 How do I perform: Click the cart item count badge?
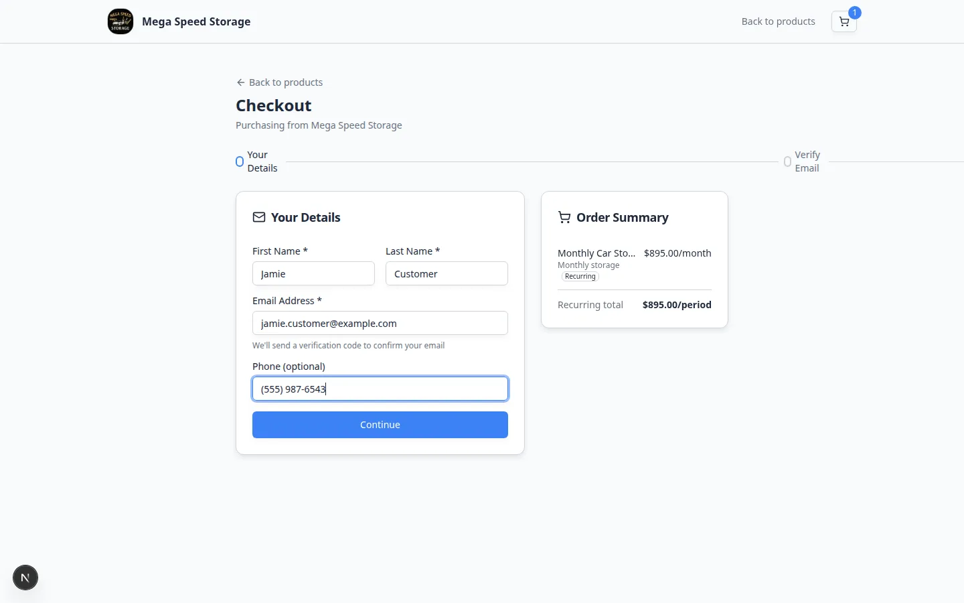[854, 13]
